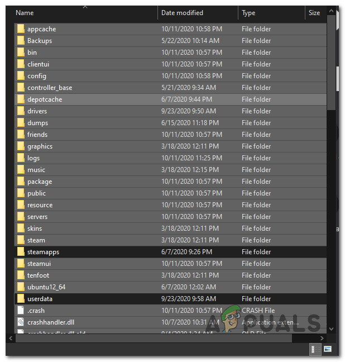Click the friends folder icon
This screenshot has width=345, height=362.
tap(21, 135)
